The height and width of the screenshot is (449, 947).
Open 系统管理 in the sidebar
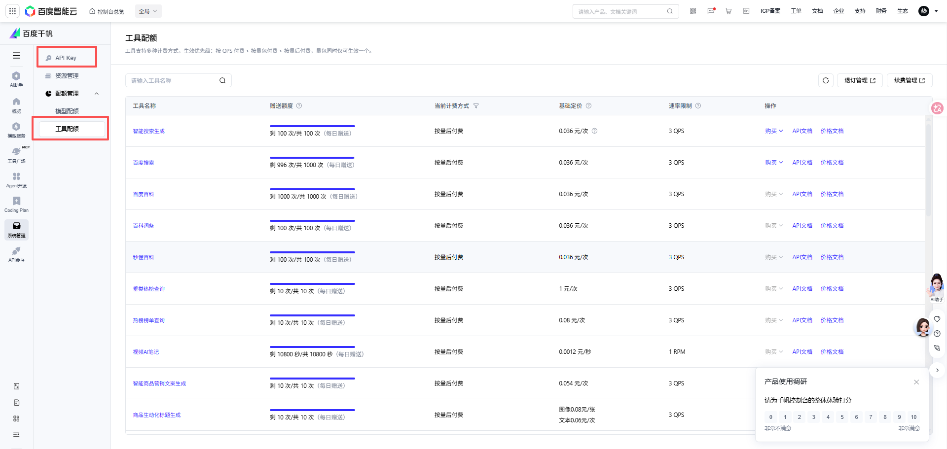click(x=16, y=230)
